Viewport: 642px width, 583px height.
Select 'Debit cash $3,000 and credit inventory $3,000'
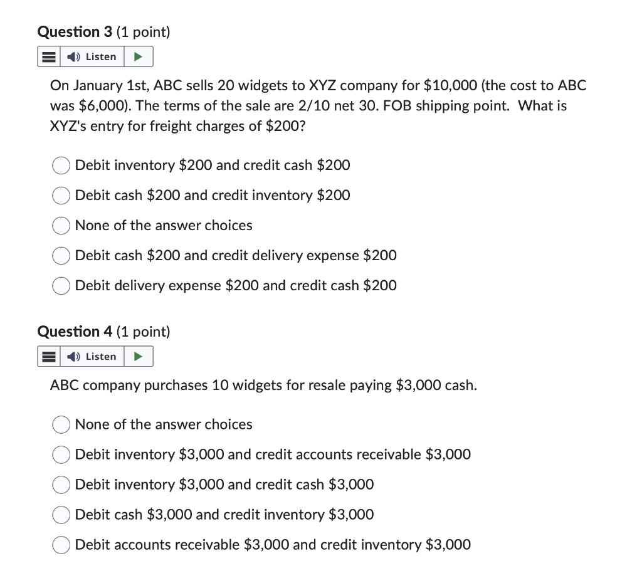tap(61, 515)
